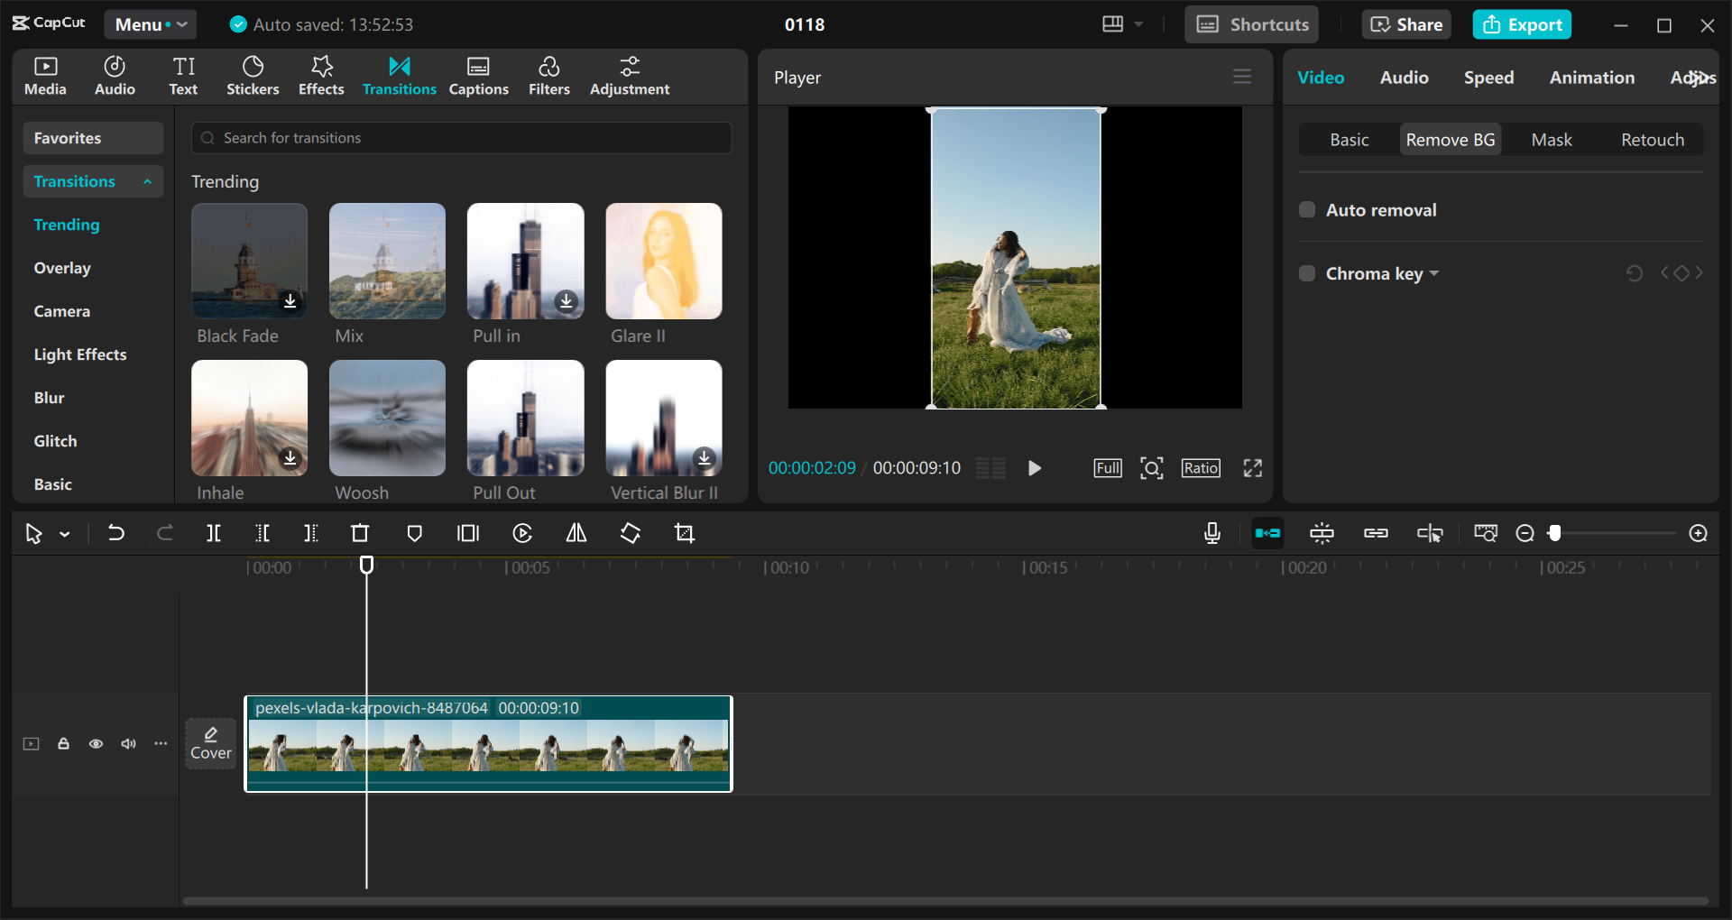Image resolution: width=1732 pixels, height=920 pixels.
Task: Switch to the Captions panel
Action: [478, 76]
